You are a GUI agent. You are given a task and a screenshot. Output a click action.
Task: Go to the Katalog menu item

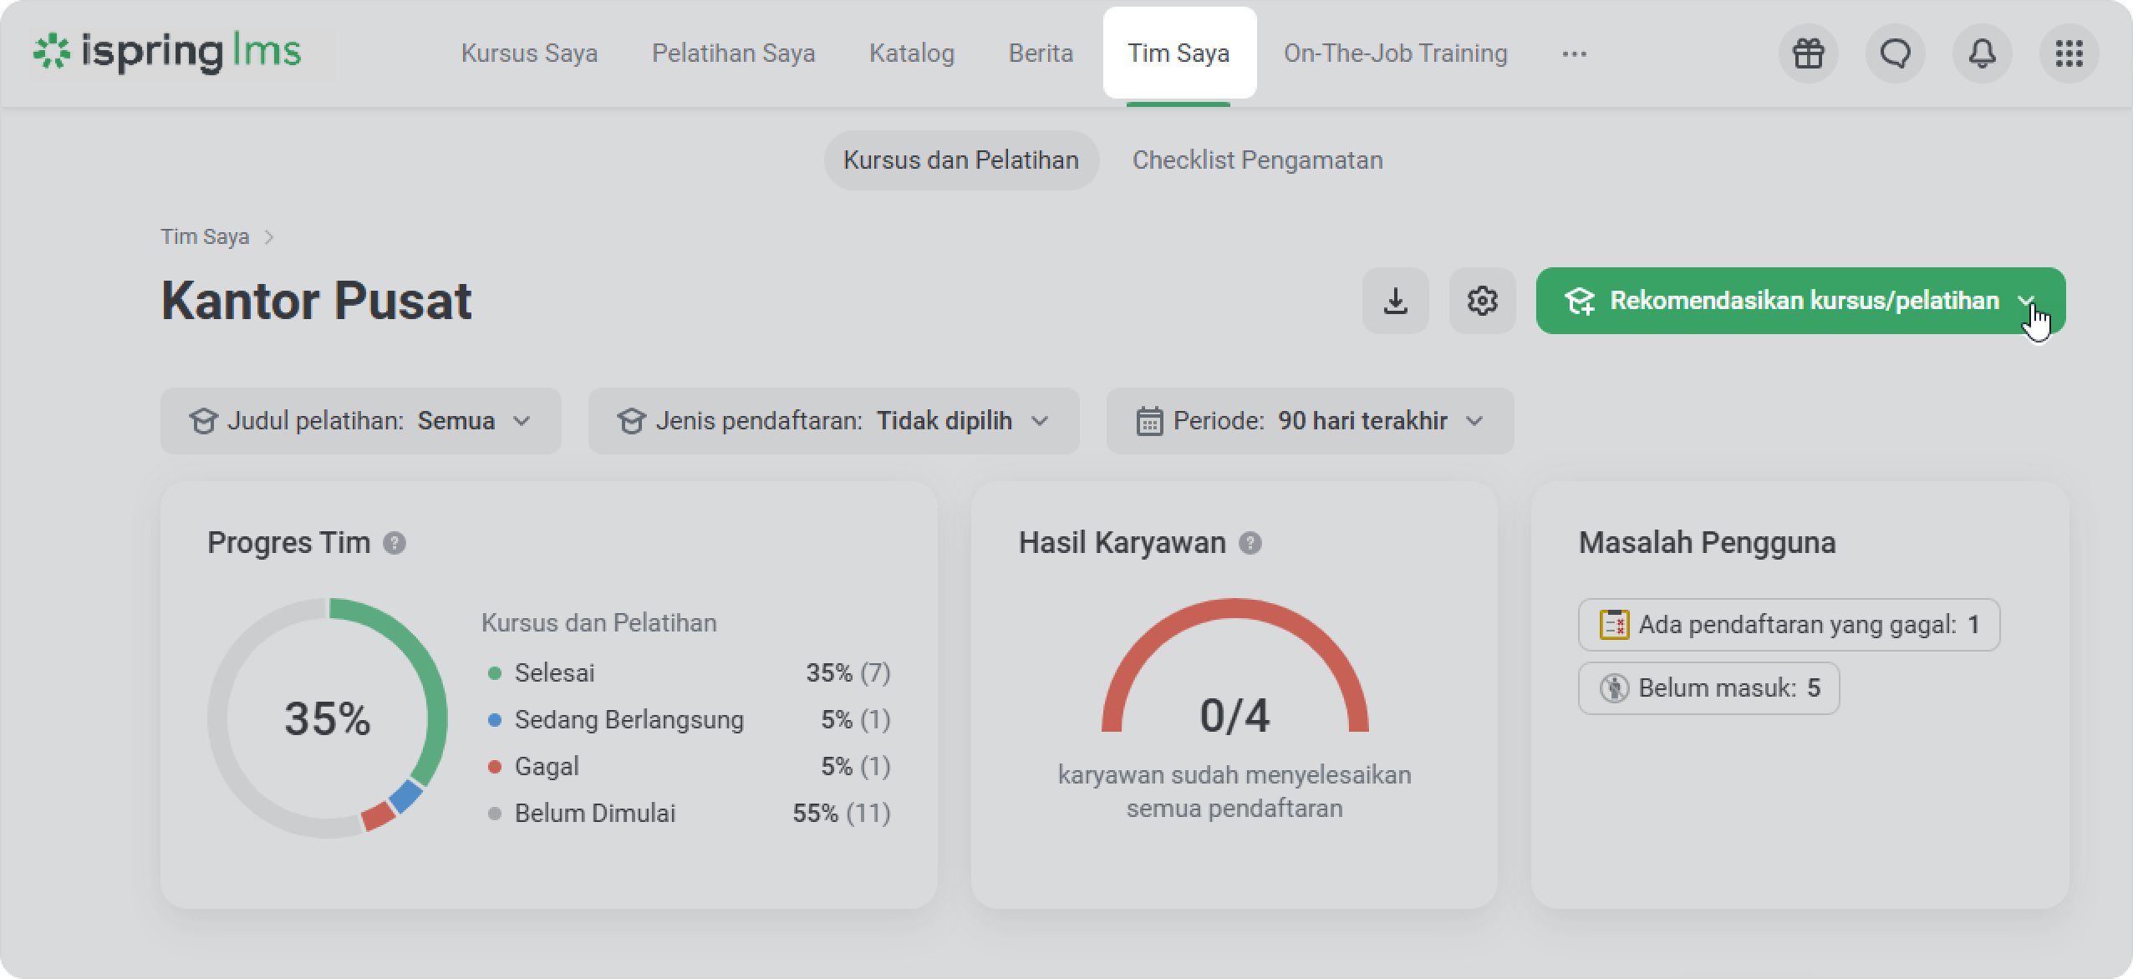911,53
